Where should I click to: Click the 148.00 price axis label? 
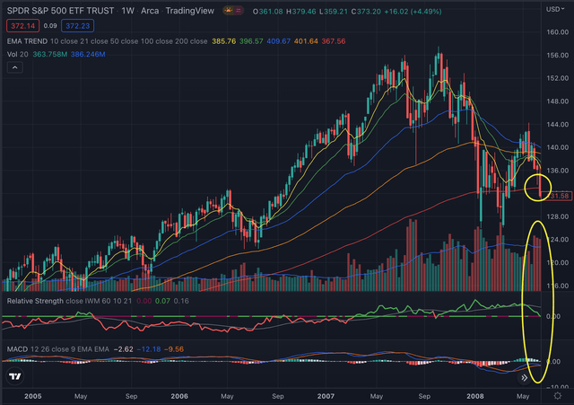(x=558, y=101)
